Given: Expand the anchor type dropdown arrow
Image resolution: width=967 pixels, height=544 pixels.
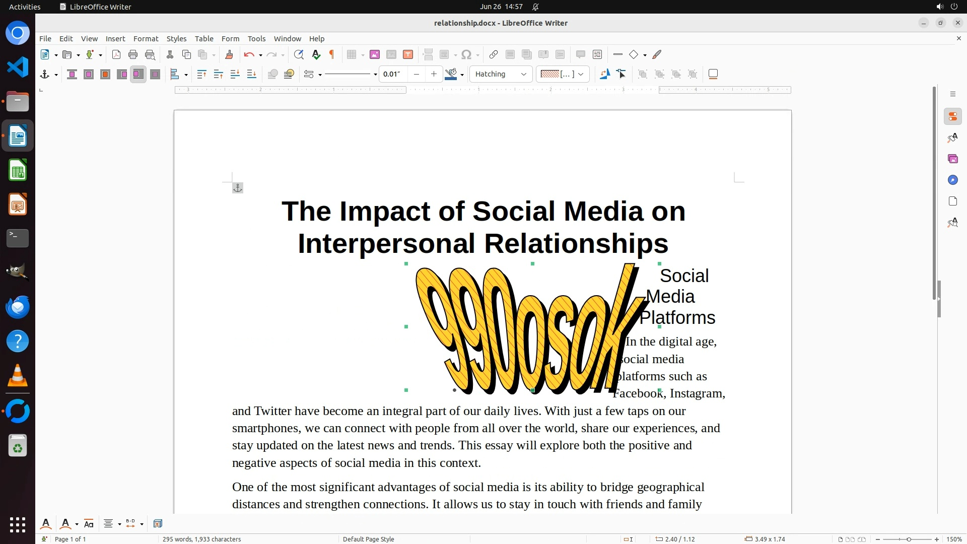Looking at the screenshot, I should tap(56, 75).
